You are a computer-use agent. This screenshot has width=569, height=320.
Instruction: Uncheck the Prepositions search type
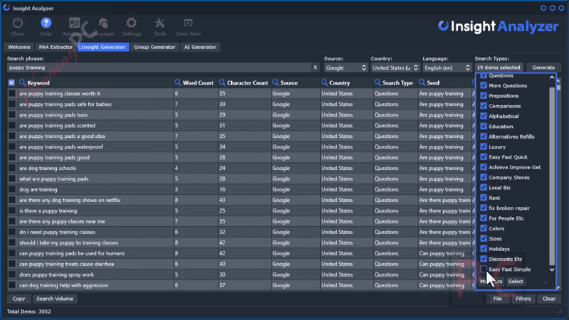click(x=484, y=96)
